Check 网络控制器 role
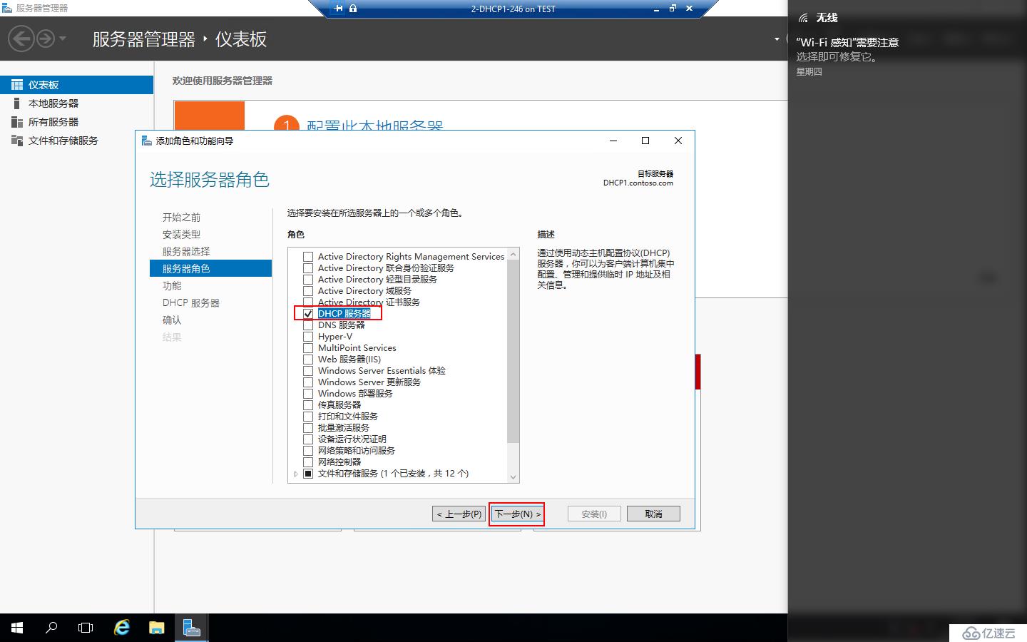 pos(308,462)
